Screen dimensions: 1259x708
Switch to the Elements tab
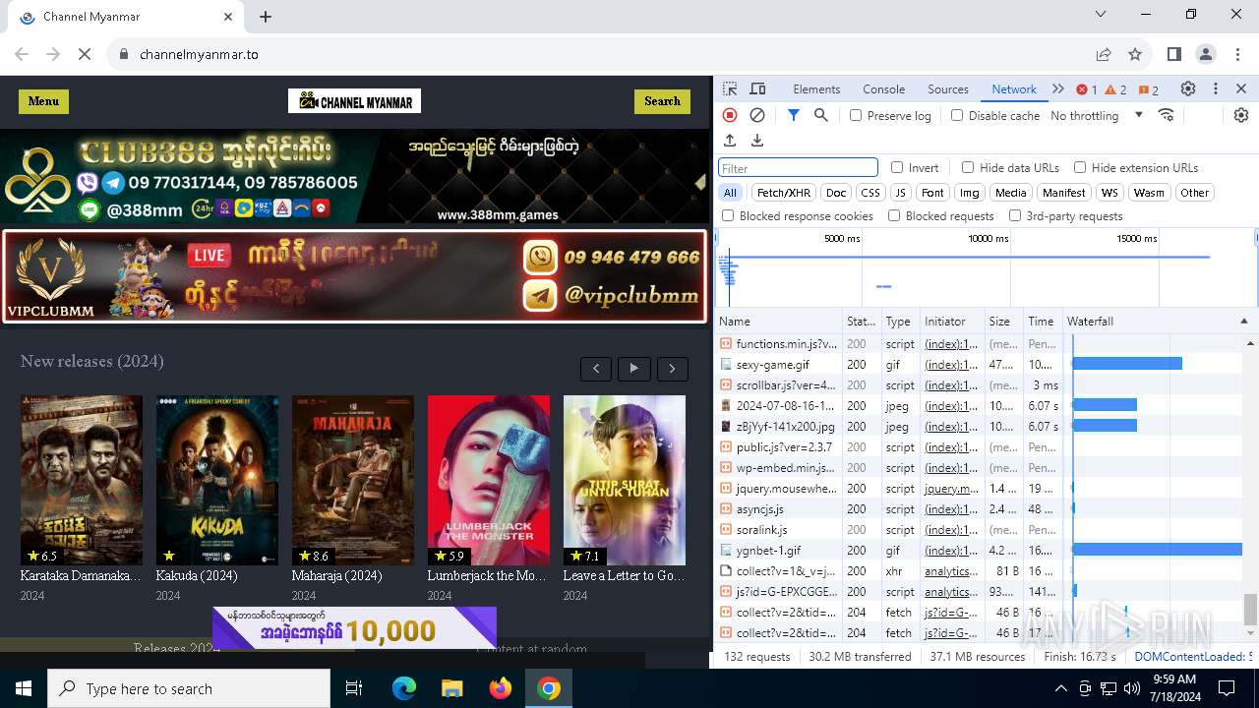pyautogui.click(x=816, y=89)
